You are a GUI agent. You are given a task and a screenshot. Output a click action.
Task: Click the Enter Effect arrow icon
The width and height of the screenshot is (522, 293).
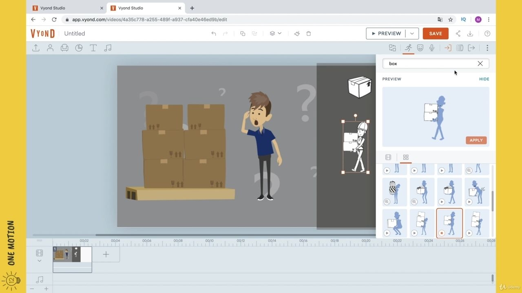(448, 48)
